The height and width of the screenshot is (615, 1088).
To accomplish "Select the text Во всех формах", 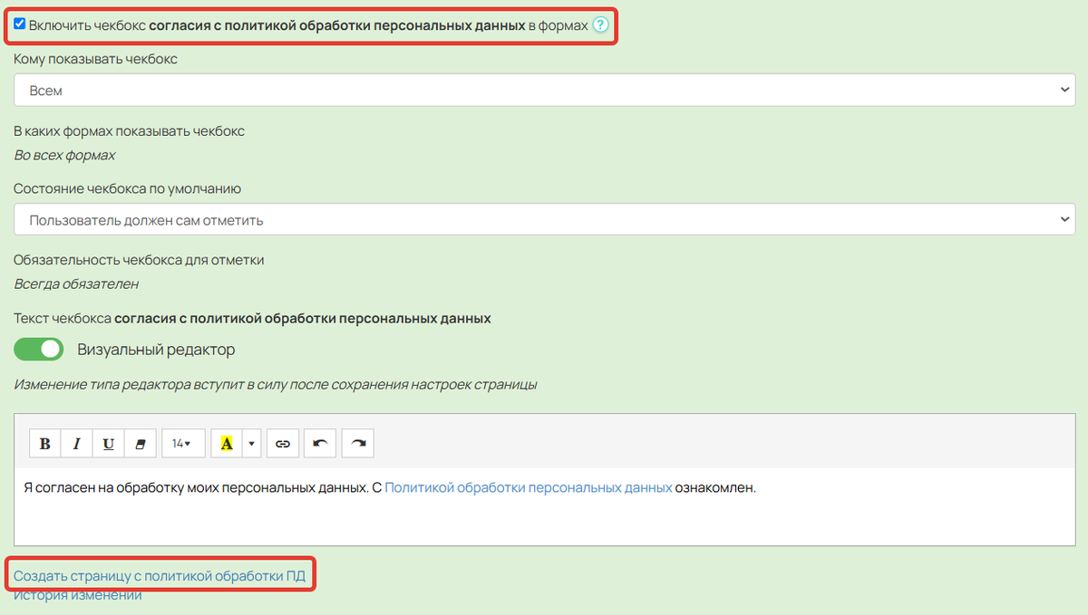I will pos(64,155).
